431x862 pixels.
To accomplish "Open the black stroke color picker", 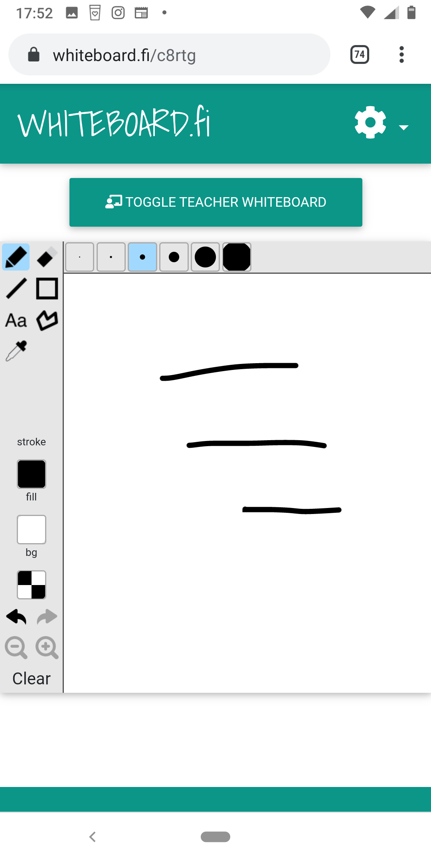I will (x=32, y=474).
